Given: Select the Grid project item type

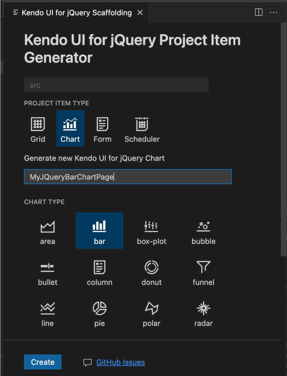Looking at the screenshot, I should (38, 128).
